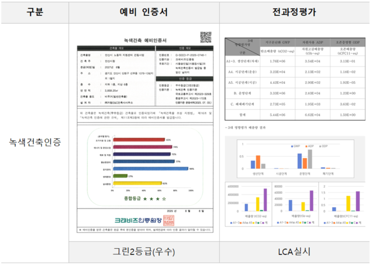371x264 pixels.
Task: Click the 녹색건축 예비인증서 title
Action: click(x=144, y=40)
